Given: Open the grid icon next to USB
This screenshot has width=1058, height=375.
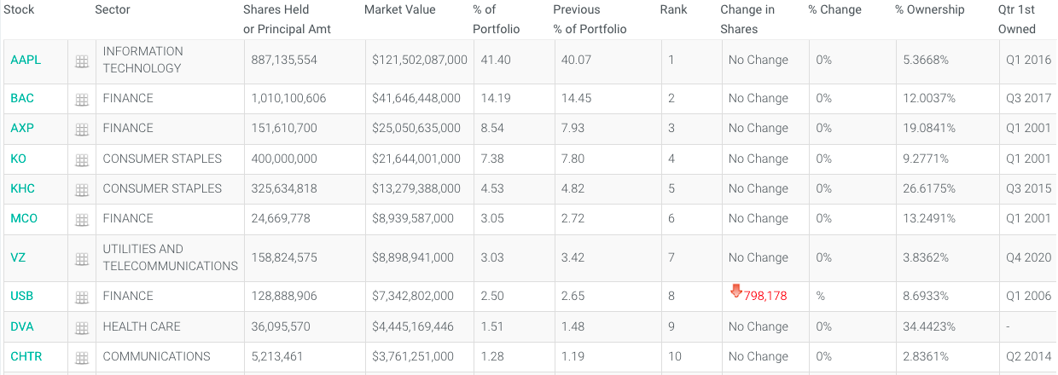Looking at the screenshot, I should 82,297.
